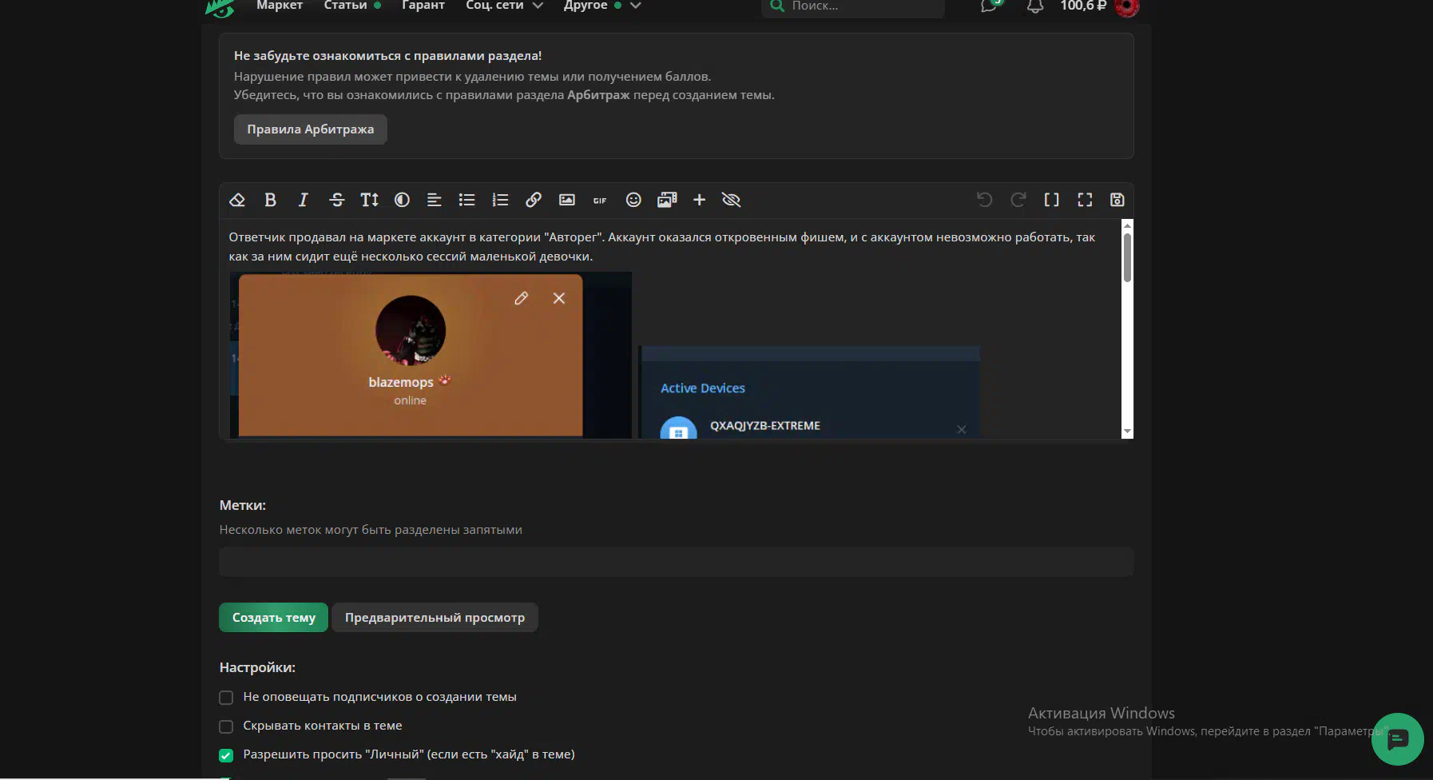Save draft using the floppy disk icon
The image size is (1433, 780).
pos(1117,200)
